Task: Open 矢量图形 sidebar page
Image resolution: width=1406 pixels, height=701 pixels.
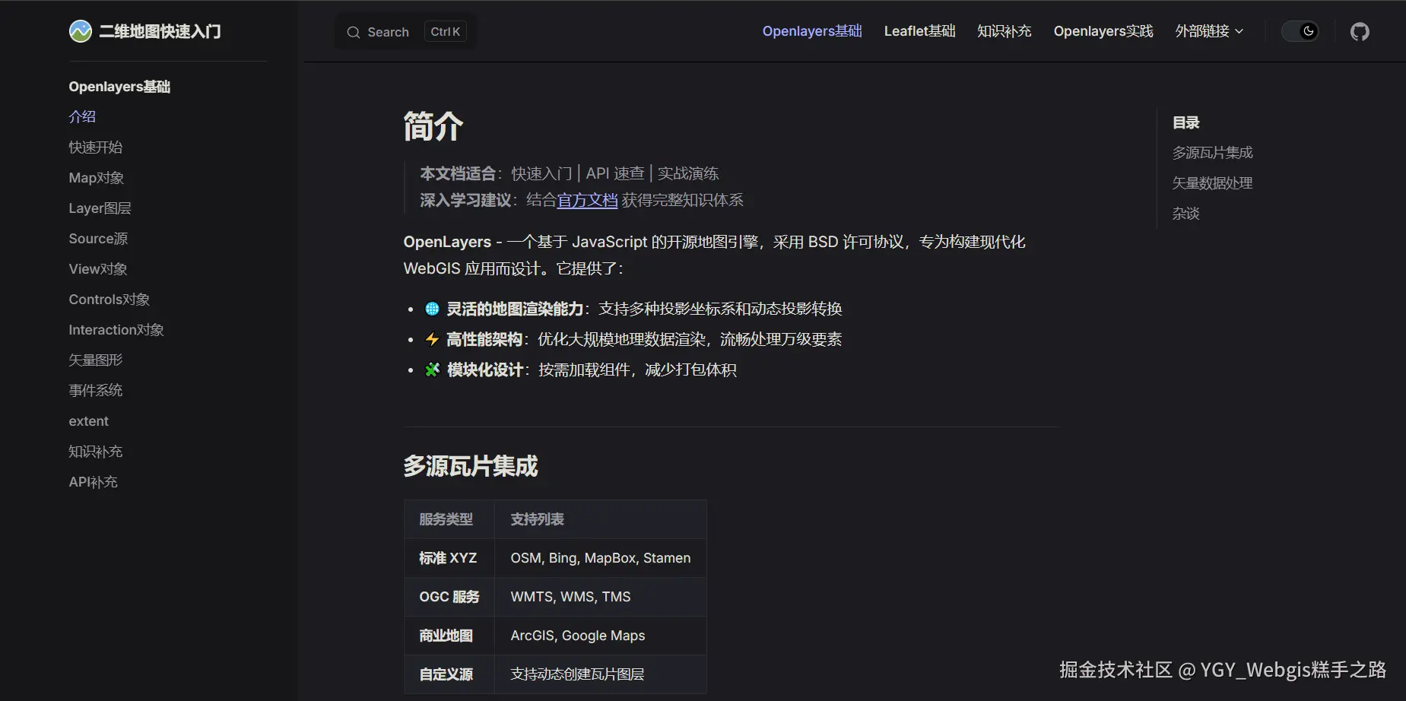Action: click(96, 360)
